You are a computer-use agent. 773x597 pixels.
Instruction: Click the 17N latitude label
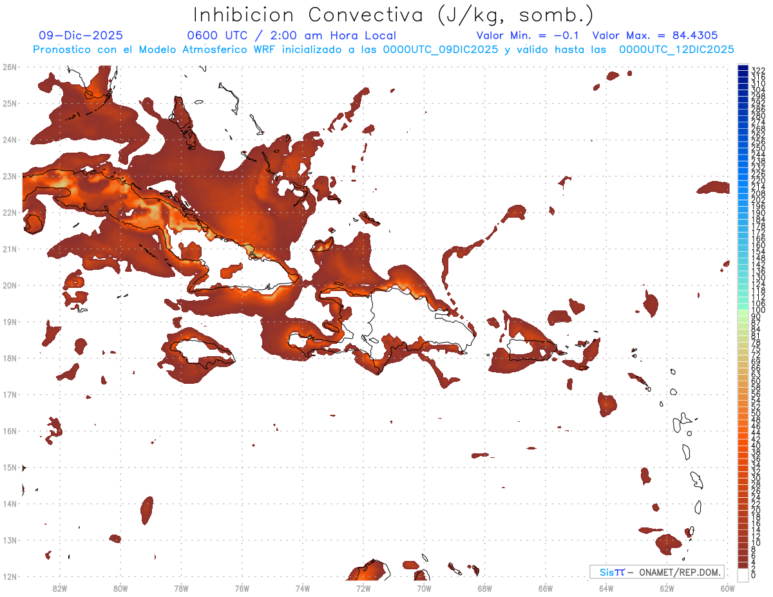click(x=10, y=394)
